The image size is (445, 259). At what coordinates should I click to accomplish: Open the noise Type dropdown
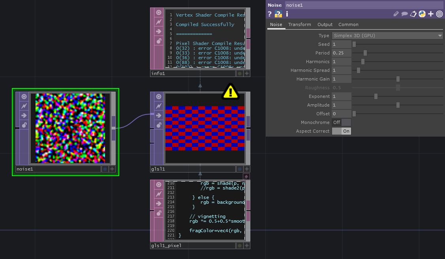[387, 36]
